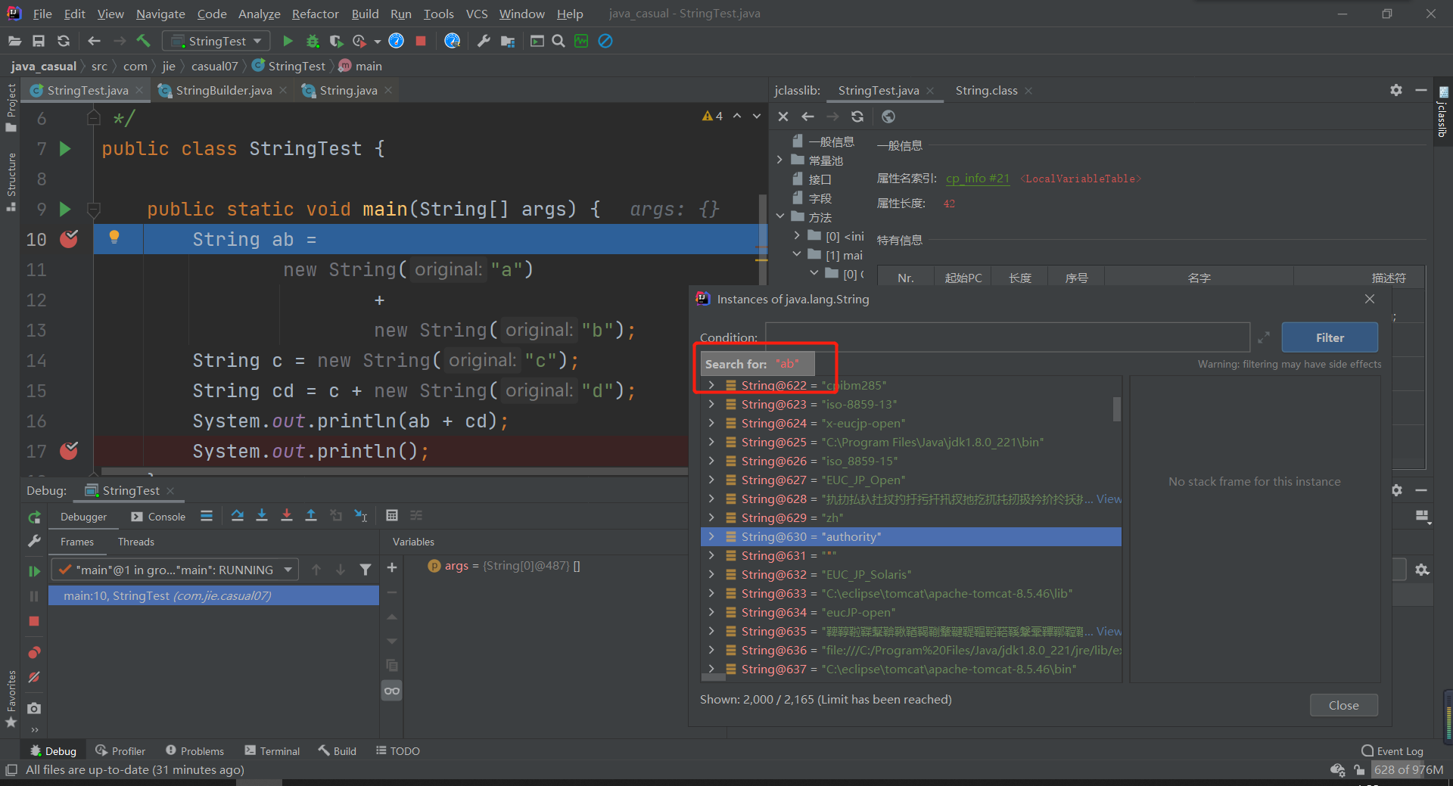The width and height of the screenshot is (1453, 786).
Task: Build project with the hammer icon
Action: point(143,41)
